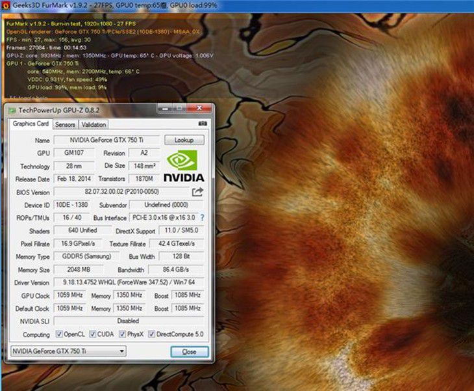Image resolution: width=474 pixels, height=391 pixels.
Task: Click the bus interface question mark icon
Action: [x=202, y=217]
